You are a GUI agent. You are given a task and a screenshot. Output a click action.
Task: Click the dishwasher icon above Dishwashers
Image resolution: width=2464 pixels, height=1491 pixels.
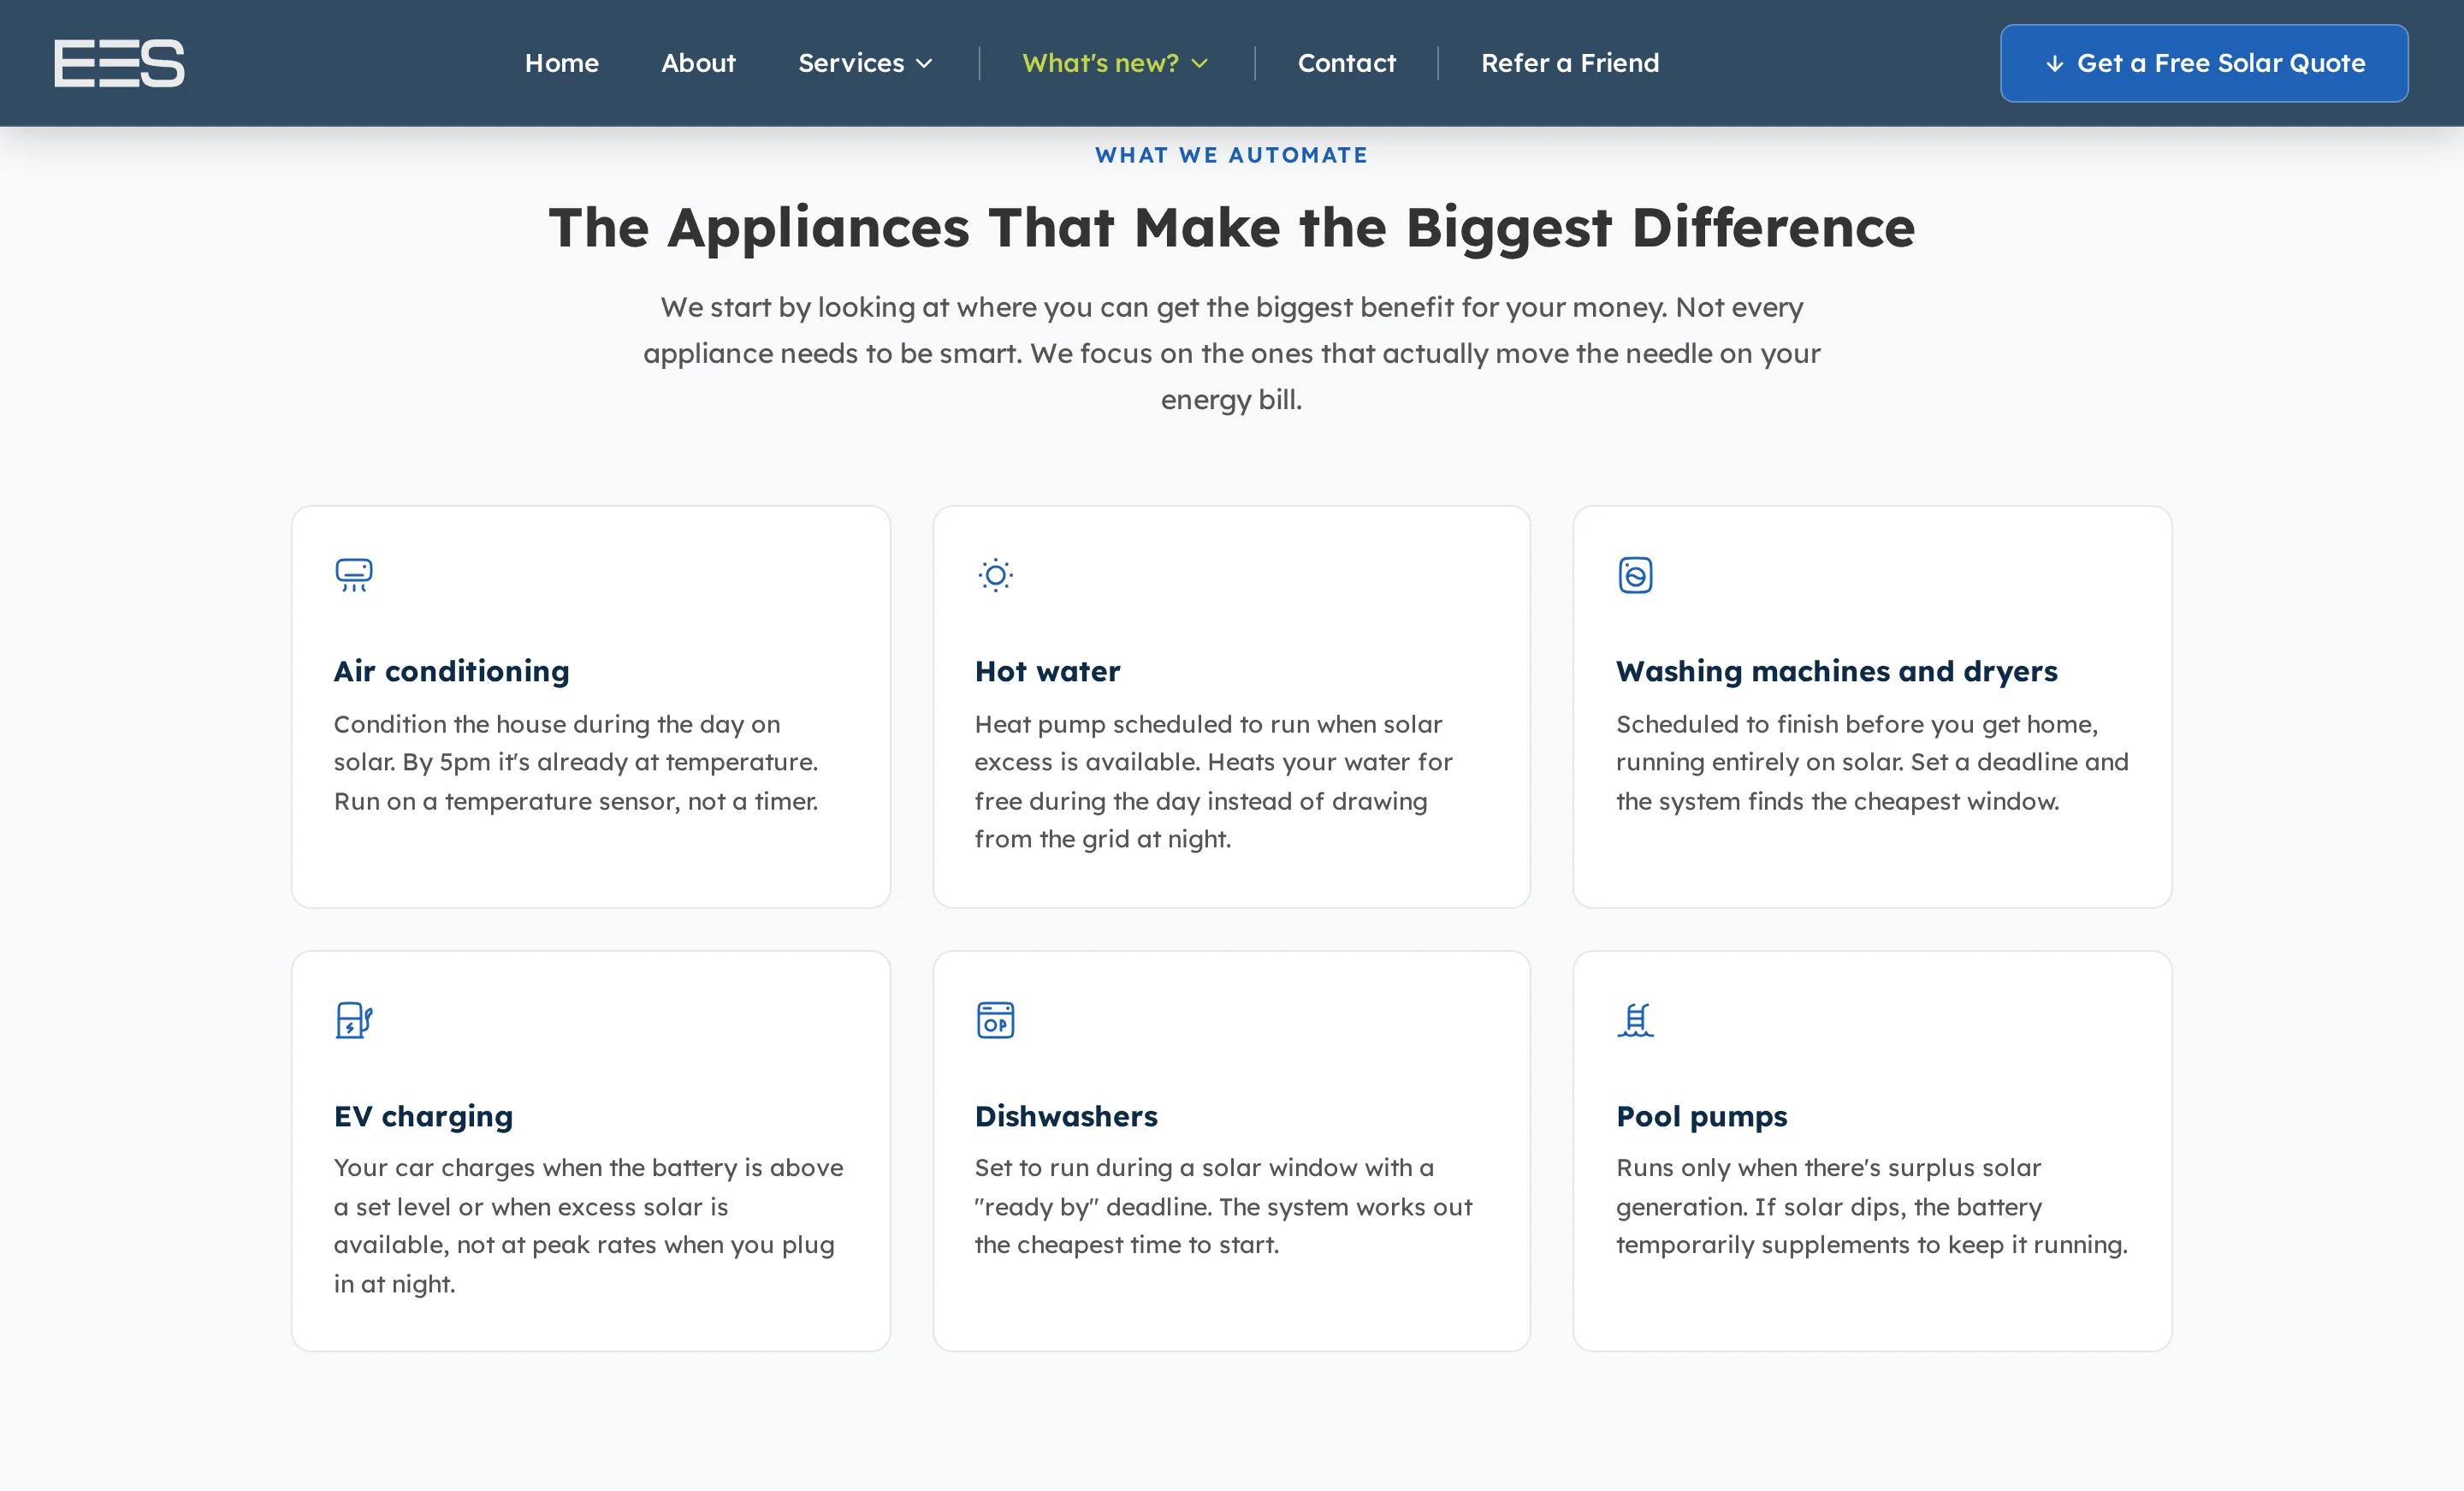pyautogui.click(x=995, y=1019)
